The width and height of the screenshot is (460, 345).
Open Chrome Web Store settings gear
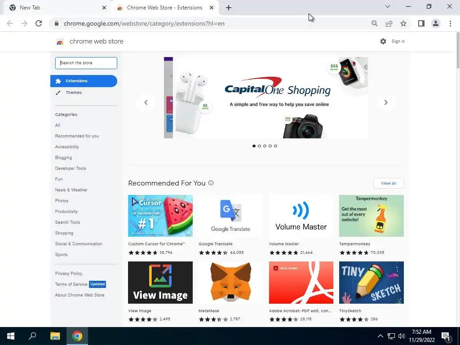[383, 41]
